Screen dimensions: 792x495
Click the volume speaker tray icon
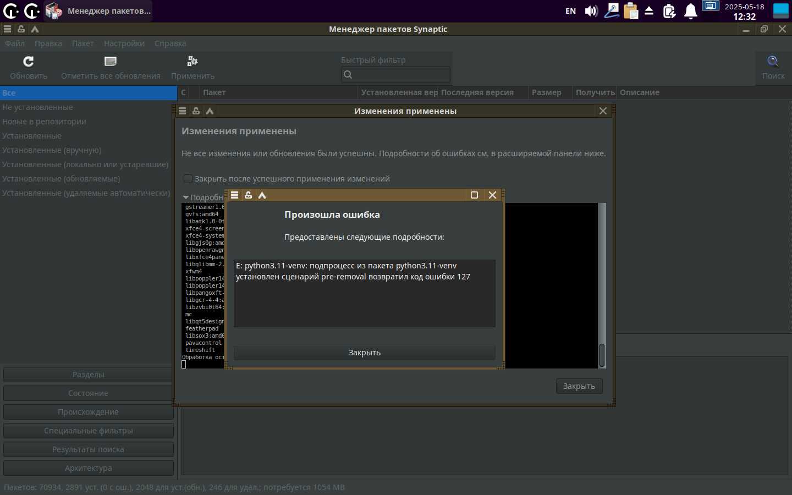591,11
